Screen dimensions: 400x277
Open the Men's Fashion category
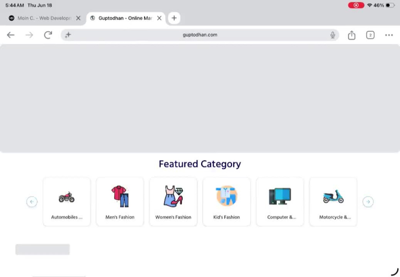(120, 202)
